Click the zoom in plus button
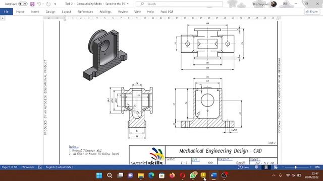Screen dimensions: 323x181 (310, 167)
